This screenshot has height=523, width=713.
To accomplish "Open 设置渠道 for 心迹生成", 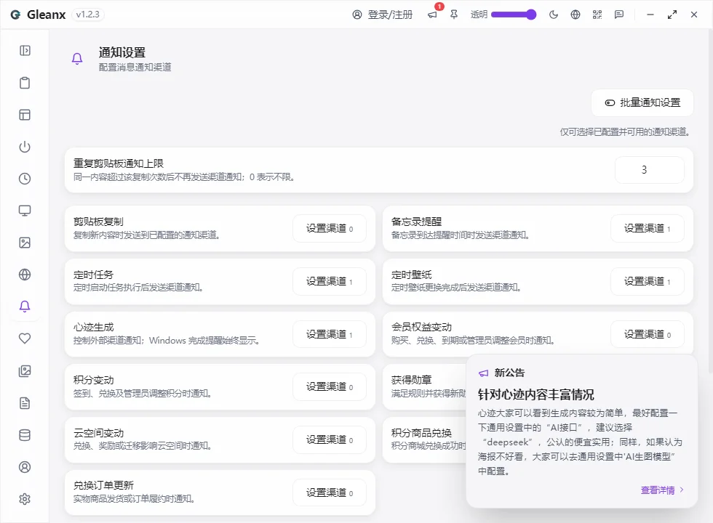I will click(330, 334).
